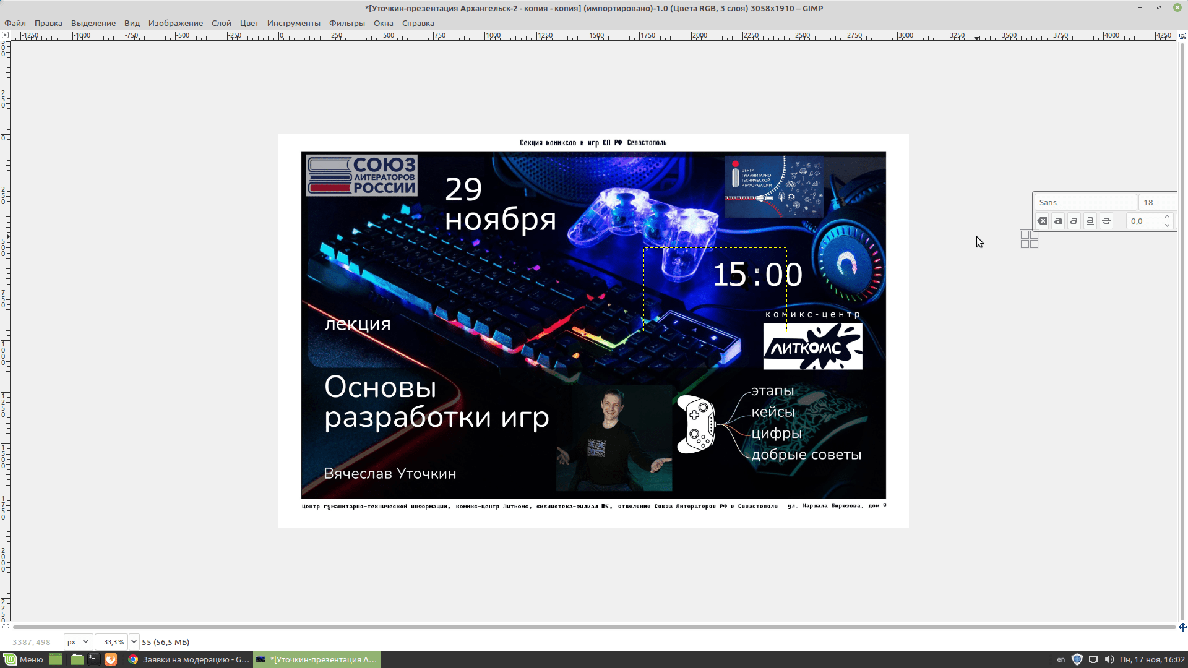Switch to the Chrome Заявки на модерацию window
The width and height of the screenshot is (1188, 668).
pos(189,659)
